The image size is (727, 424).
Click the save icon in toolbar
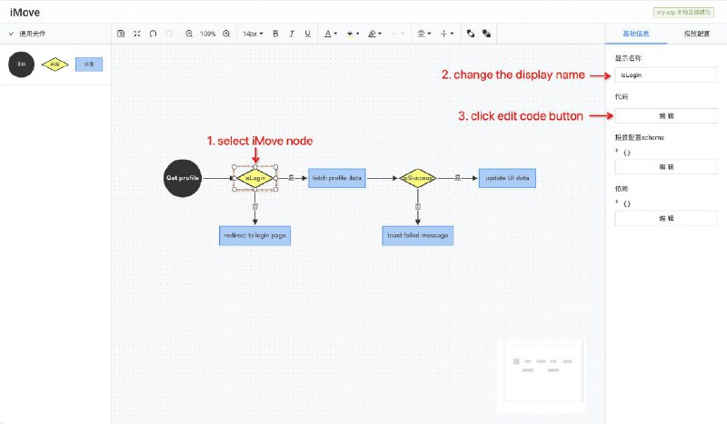(121, 34)
